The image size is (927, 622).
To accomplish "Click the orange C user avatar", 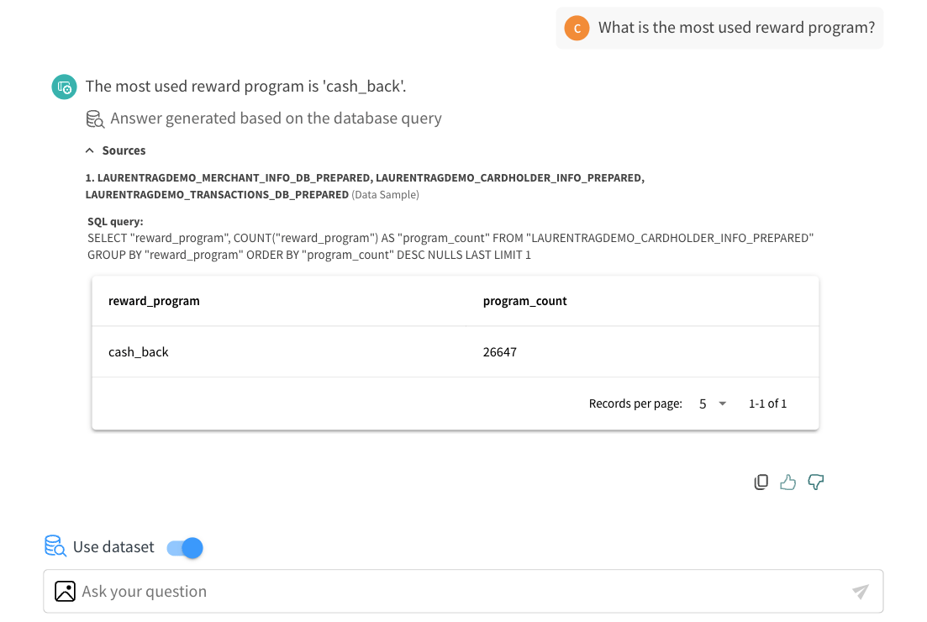I will click(x=577, y=28).
